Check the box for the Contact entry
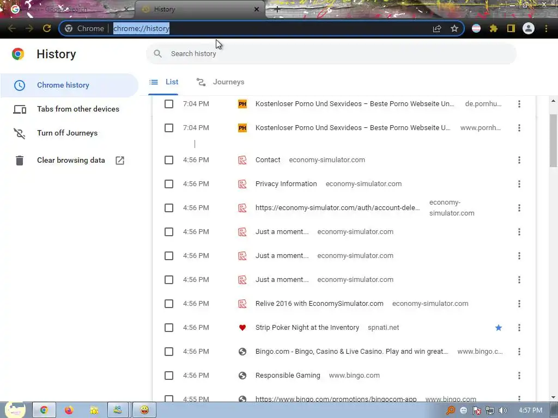Screen dimensions: 558x418 click(169, 161)
